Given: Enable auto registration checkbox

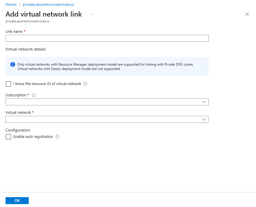Looking at the screenshot, I should 8,137.
